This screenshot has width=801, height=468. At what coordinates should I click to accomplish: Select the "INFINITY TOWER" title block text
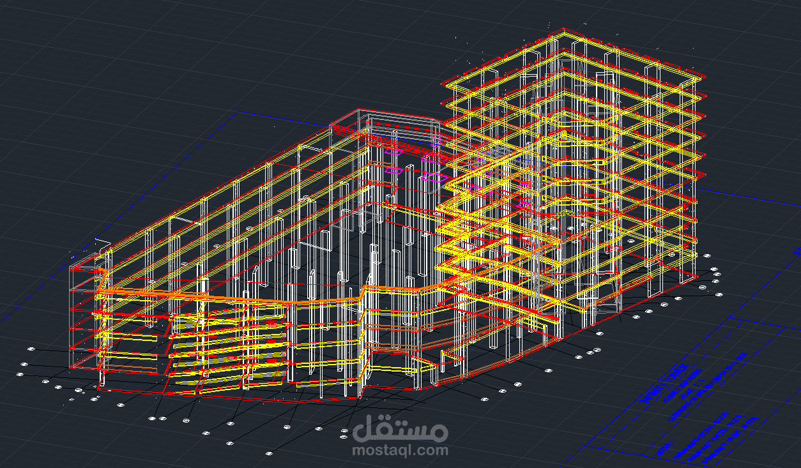tap(664, 384)
